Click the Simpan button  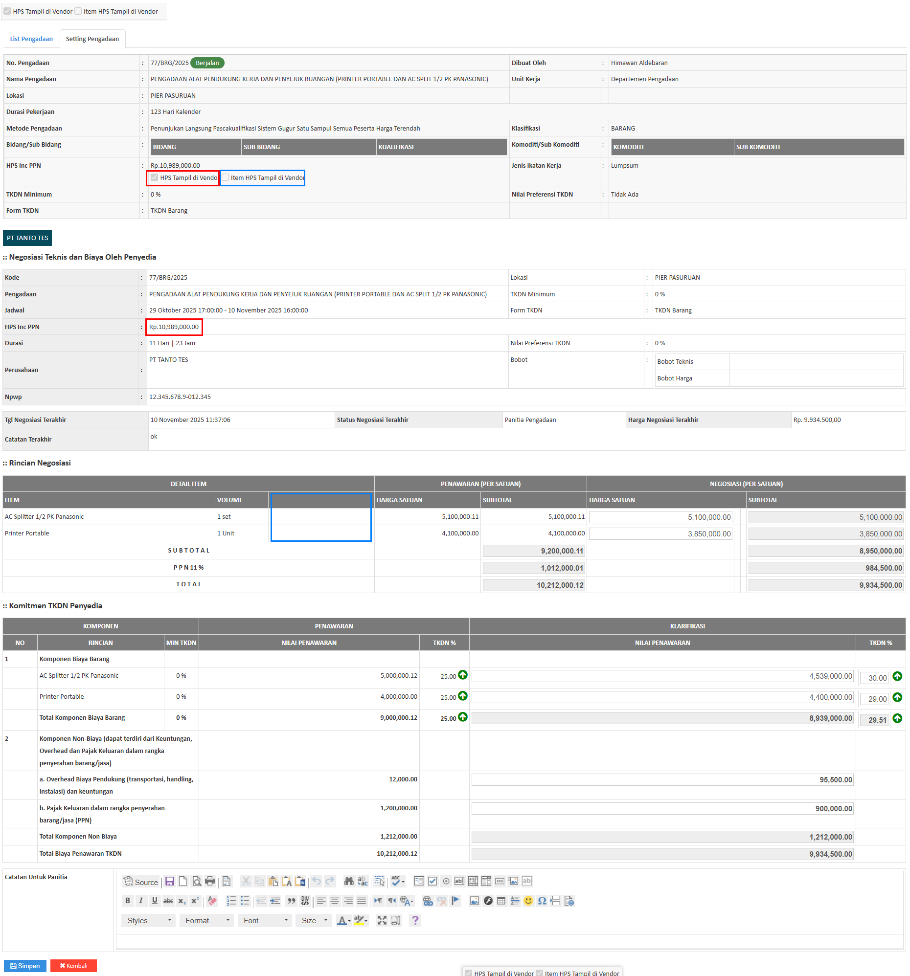pyautogui.click(x=25, y=966)
